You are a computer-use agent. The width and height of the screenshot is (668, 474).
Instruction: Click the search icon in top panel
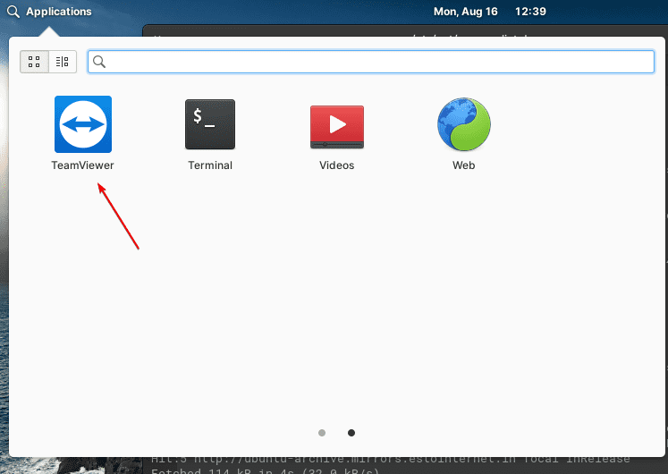pos(13,12)
